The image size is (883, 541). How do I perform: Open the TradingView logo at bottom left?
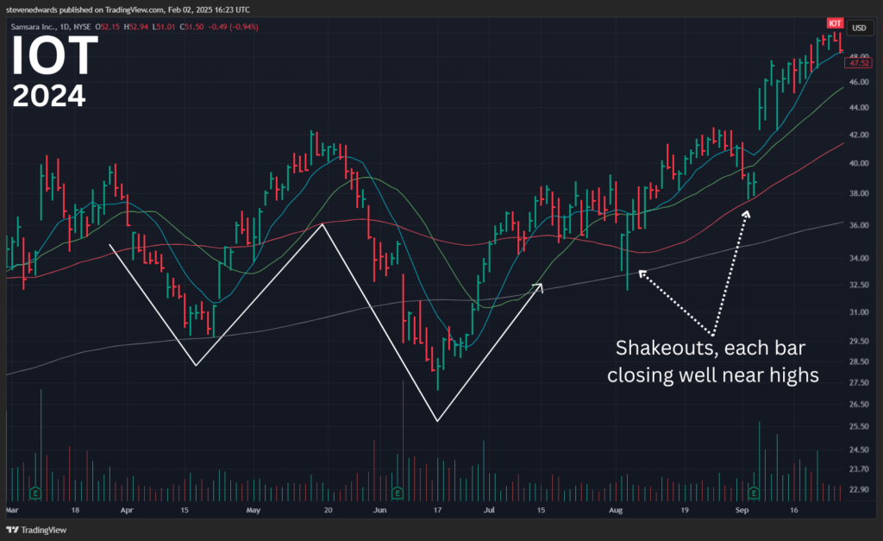(x=36, y=530)
